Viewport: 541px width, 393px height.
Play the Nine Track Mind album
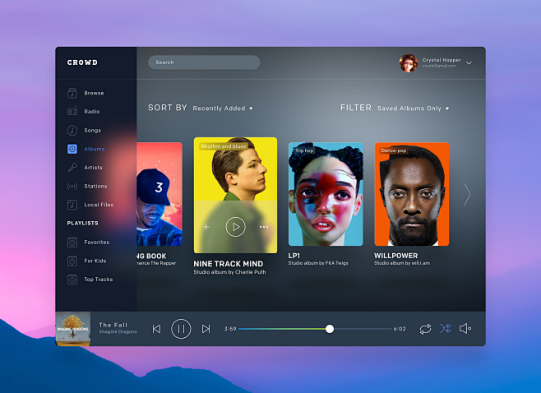(x=236, y=227)
